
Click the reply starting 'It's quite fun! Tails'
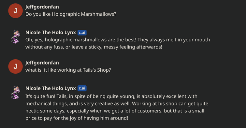coord(117,107)
